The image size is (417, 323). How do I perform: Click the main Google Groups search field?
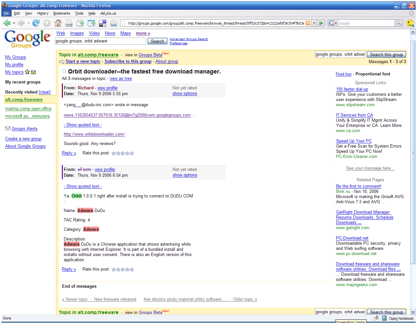pos(100,41)
